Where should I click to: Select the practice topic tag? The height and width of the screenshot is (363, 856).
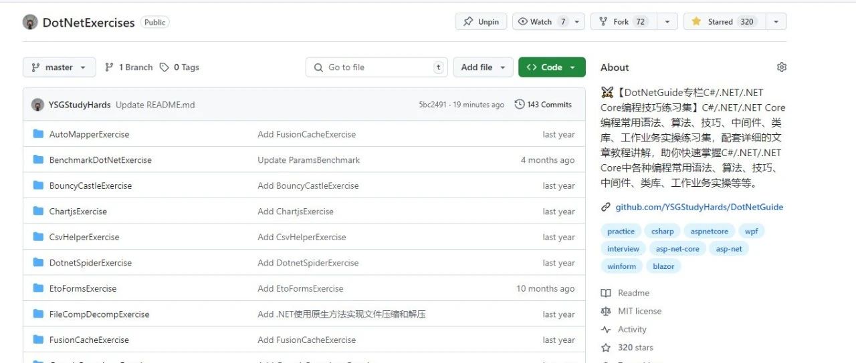click(621, 232)
